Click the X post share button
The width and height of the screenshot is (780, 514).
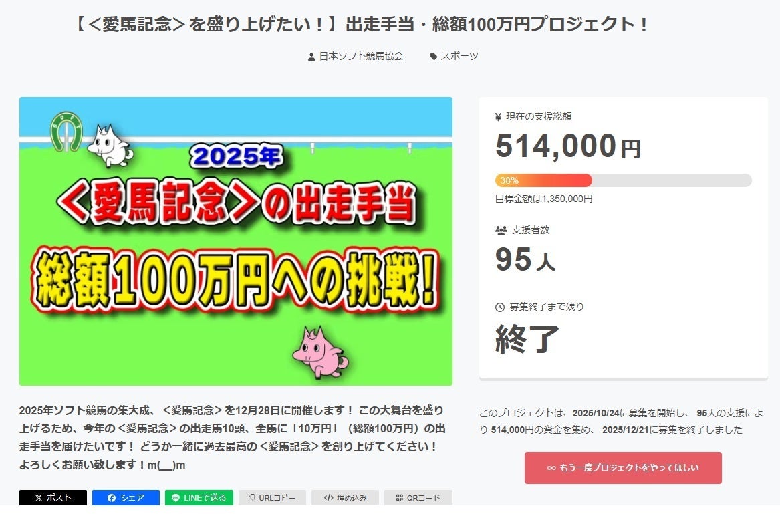[53, 498]
